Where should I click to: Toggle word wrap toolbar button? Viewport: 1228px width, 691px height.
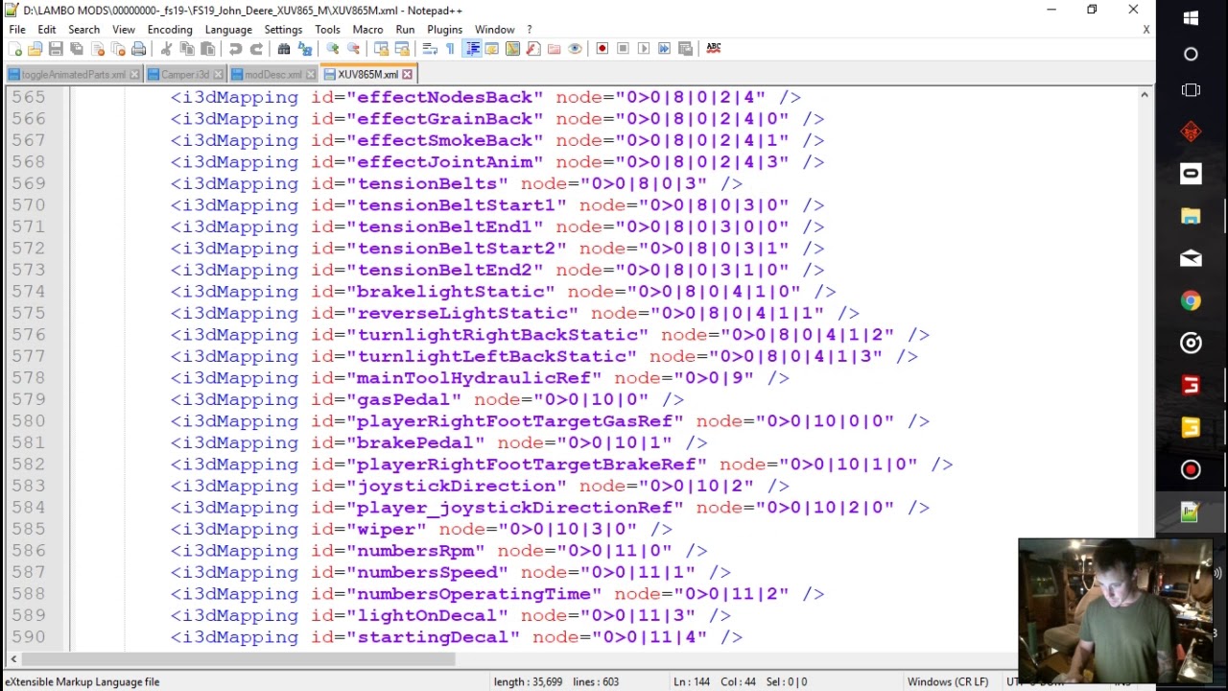click(429, 48)
